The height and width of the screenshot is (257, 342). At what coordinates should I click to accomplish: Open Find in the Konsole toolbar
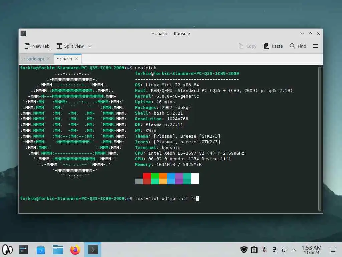[x=298, y=46]
